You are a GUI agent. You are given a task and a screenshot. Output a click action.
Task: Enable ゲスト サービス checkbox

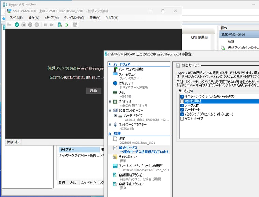click(x=182, y=119)
